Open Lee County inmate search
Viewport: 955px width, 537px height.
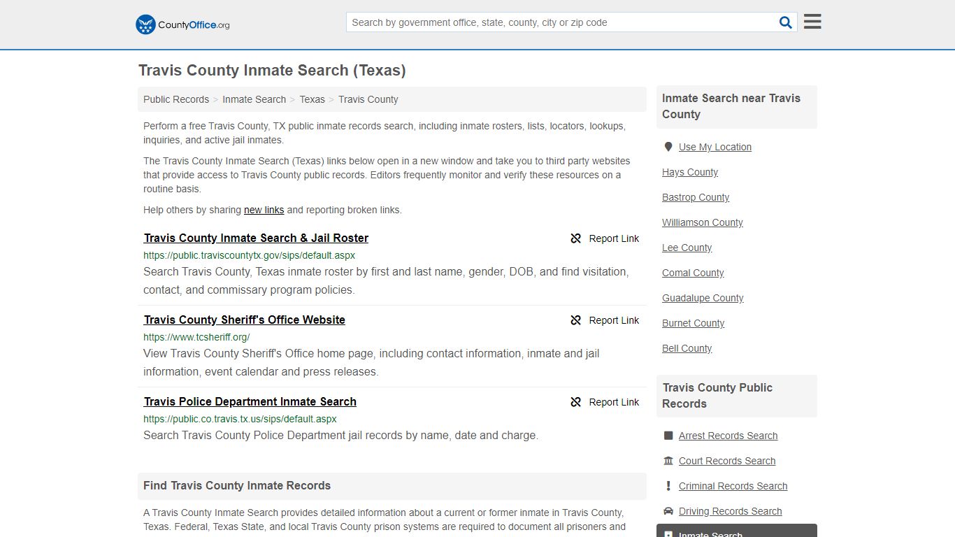point(687,248)
